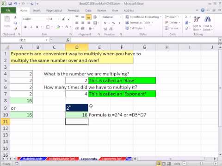Viewport: 222px width, 166px height.
Task: Open the Font size dropdown
Action: click(59, 19)
